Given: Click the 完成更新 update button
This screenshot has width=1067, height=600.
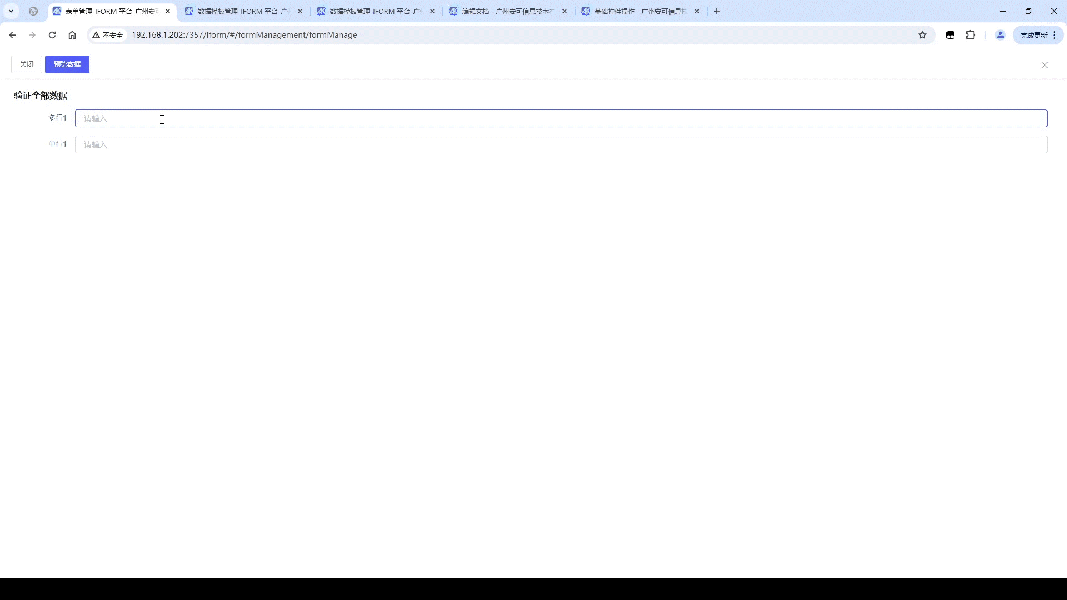Looking at the screenshot, I should (1034, 35).
